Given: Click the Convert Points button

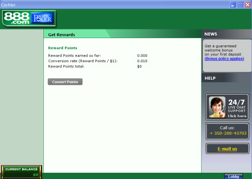Looking at the screenshot, I should pos(65,82).
